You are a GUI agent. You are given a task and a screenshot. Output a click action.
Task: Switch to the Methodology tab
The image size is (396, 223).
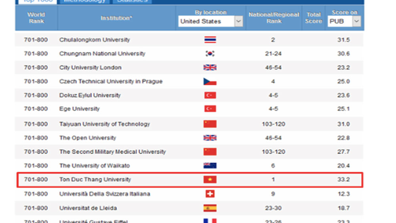point(84,1)
